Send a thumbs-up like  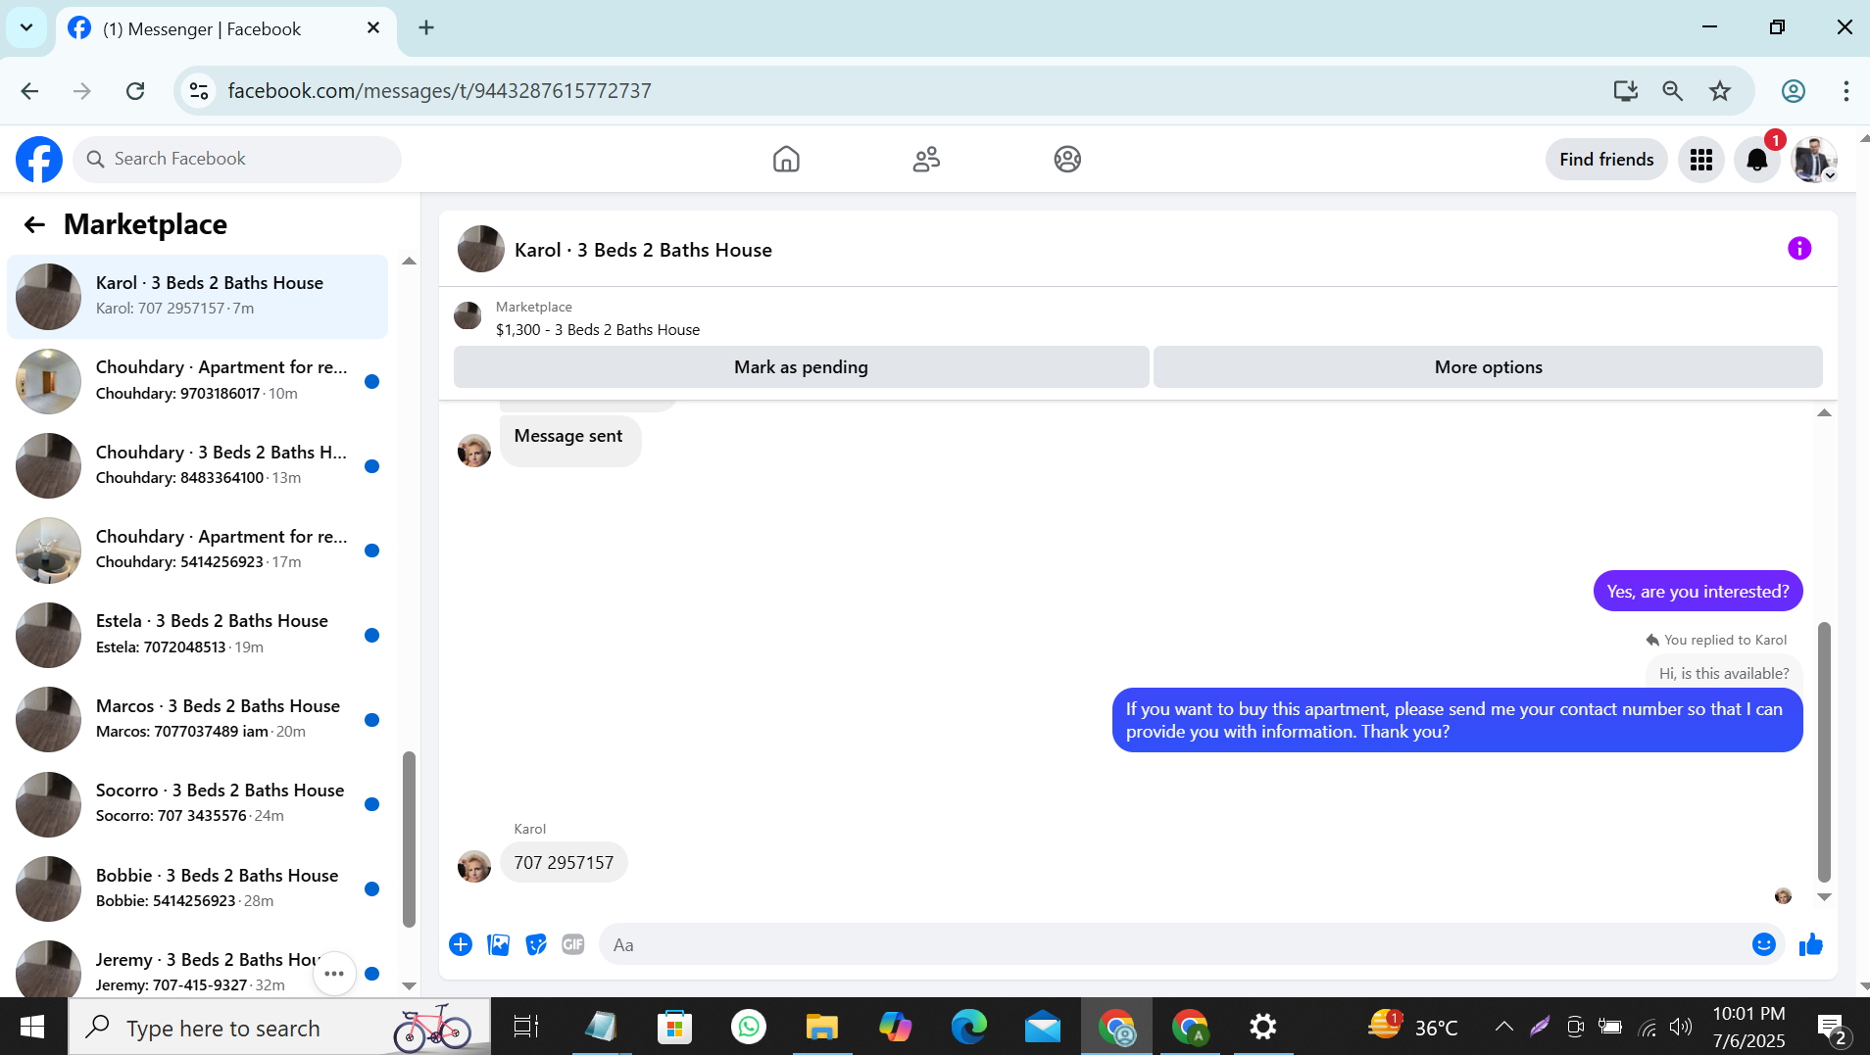click(x=1811, y=944)
